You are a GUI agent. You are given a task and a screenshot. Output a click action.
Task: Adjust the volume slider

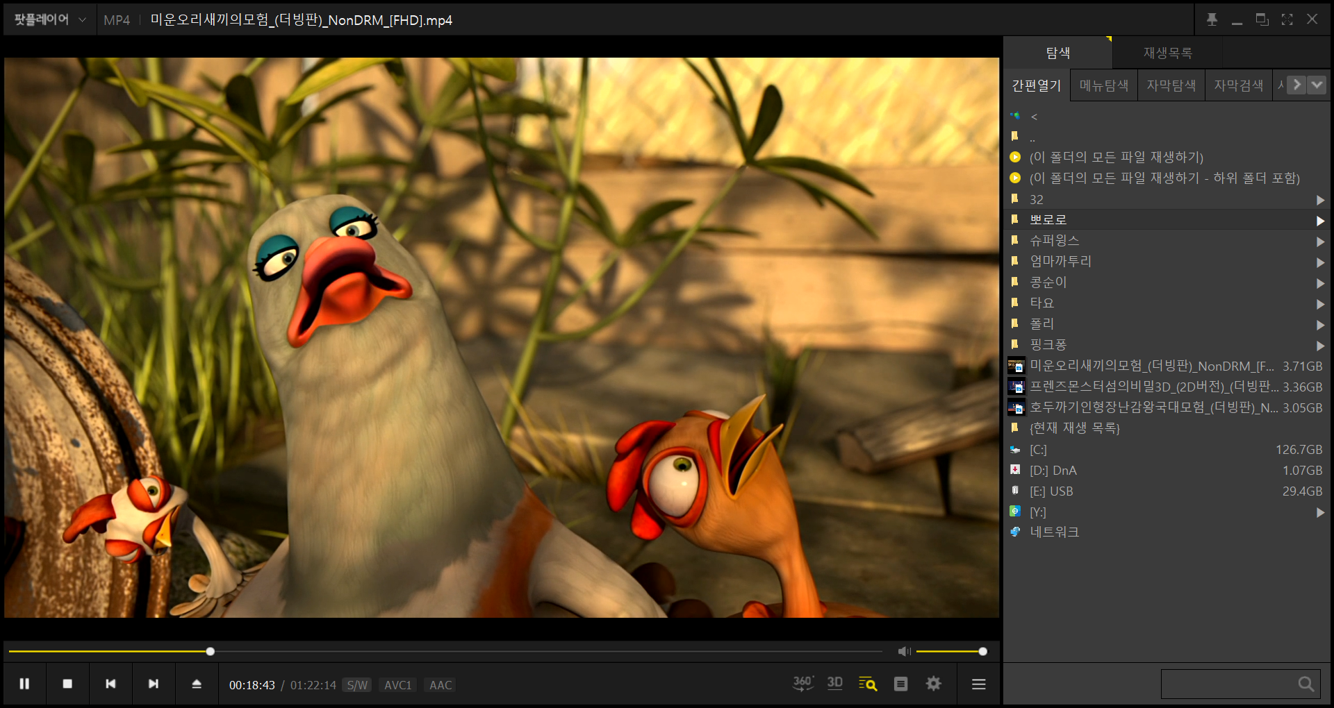click(950, 651)
